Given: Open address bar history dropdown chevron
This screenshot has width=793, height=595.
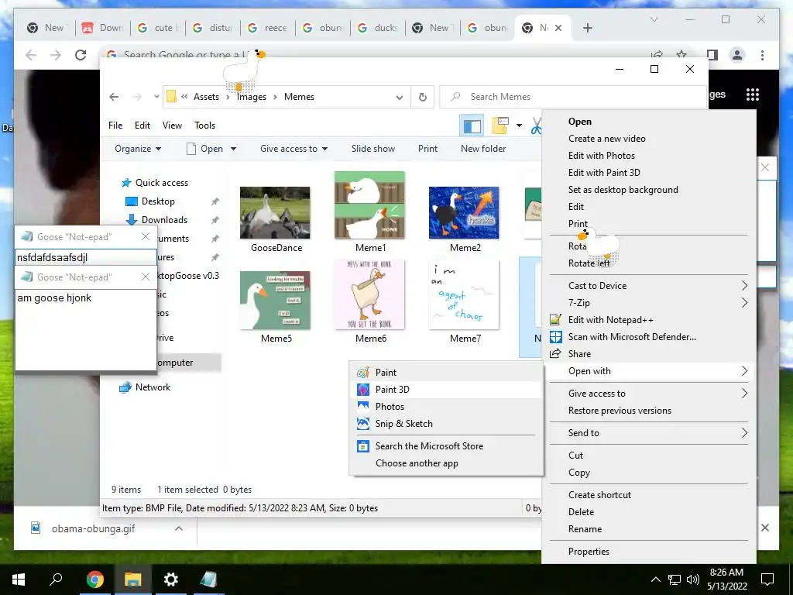Looking at the screenshot, I should pos(400,97).
